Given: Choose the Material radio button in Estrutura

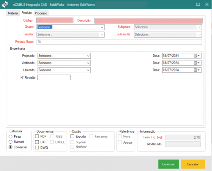Looking at the screenshot, I should (11, 142).
